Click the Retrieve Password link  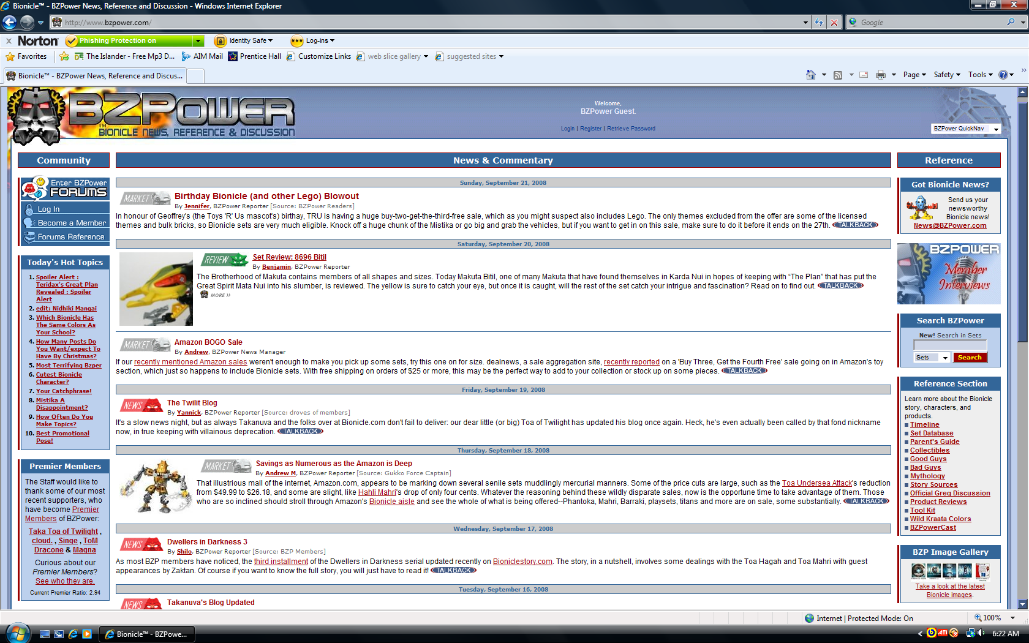(x=631, y=129)
